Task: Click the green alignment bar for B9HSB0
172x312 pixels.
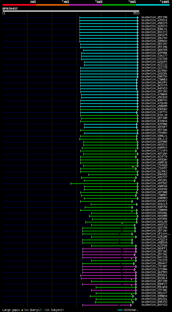Action: pyautogui.click(x=109, y=109)
